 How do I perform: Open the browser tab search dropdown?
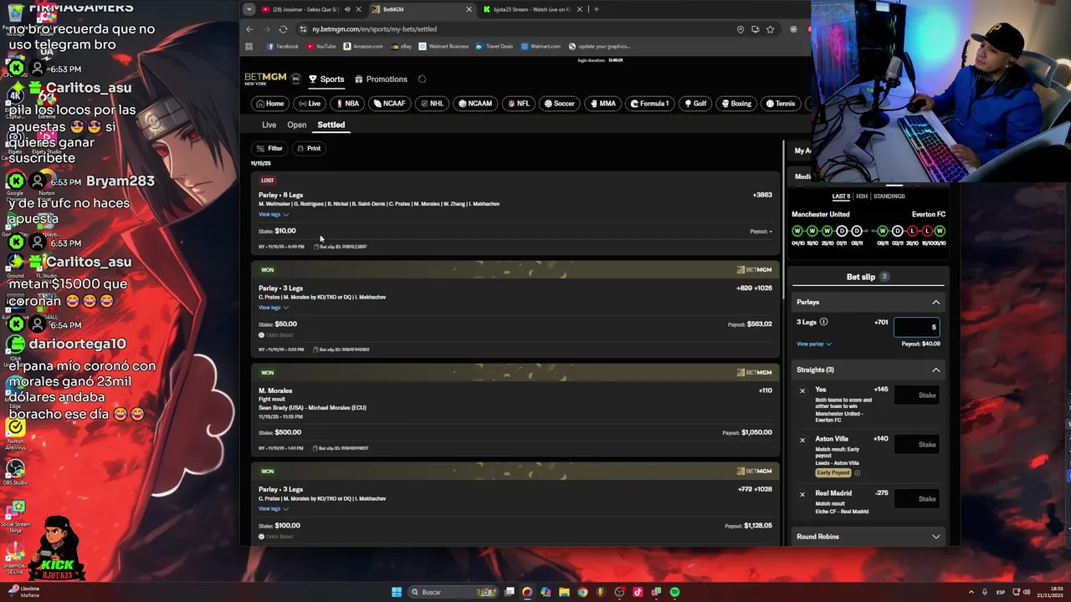click(x=249, y=9)
